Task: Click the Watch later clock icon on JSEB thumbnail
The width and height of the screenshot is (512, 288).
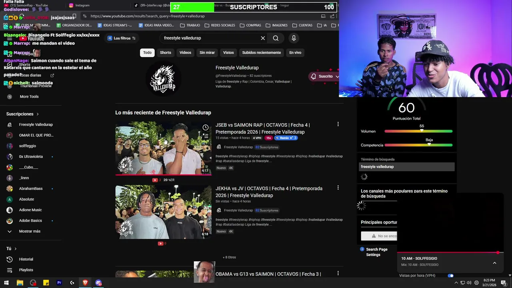Action: pyautogui.click(x=205, y=128)
